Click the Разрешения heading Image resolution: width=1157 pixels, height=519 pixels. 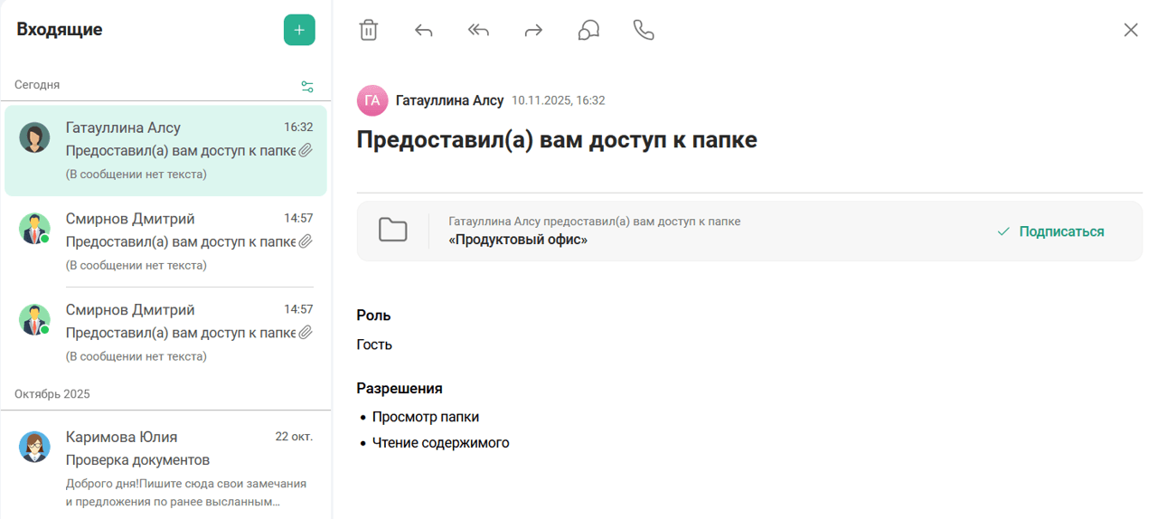coord(400,389)
